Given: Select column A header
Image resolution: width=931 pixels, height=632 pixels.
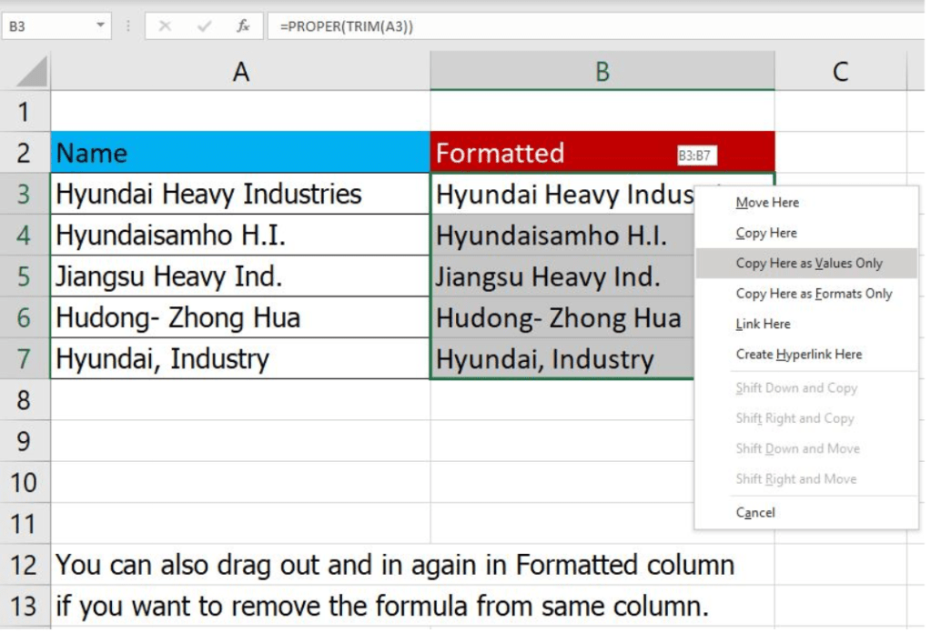Looking at the screenshot, I should [240, 72].
